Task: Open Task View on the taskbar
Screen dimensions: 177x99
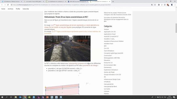Action: coord(11,97)
